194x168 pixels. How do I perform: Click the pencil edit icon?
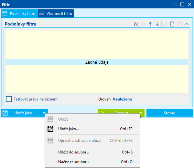click(x=165, y=24)
